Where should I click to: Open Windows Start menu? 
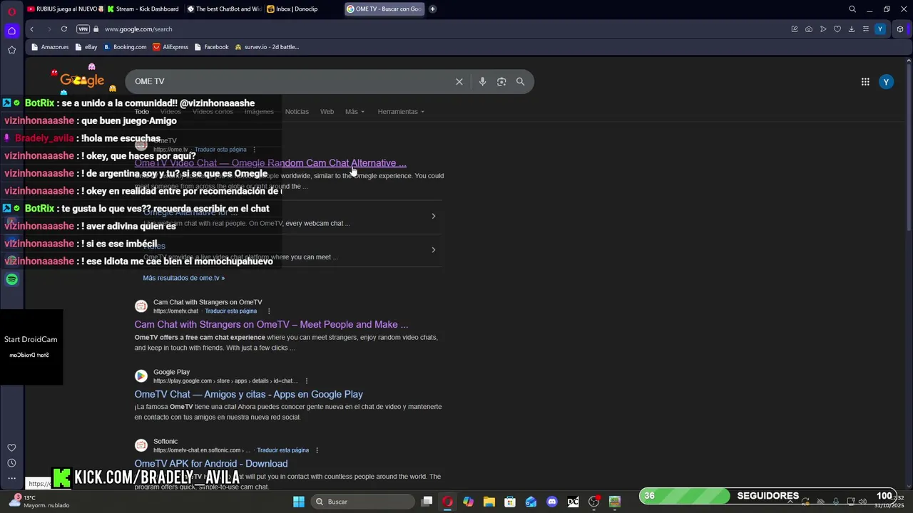click(x=299, y=502)
